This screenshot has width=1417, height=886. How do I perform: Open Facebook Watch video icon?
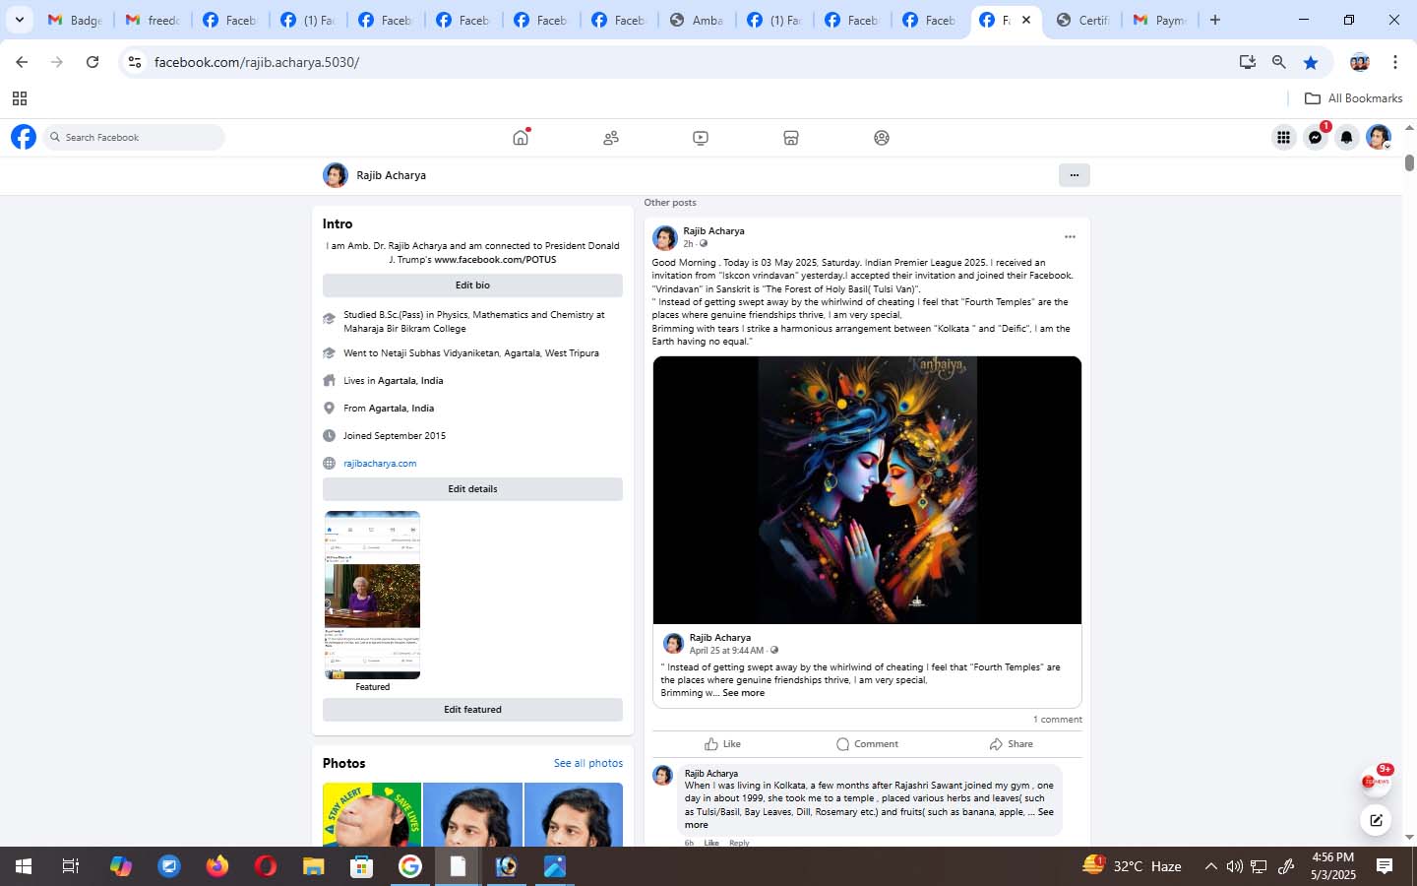click(701, 138)
